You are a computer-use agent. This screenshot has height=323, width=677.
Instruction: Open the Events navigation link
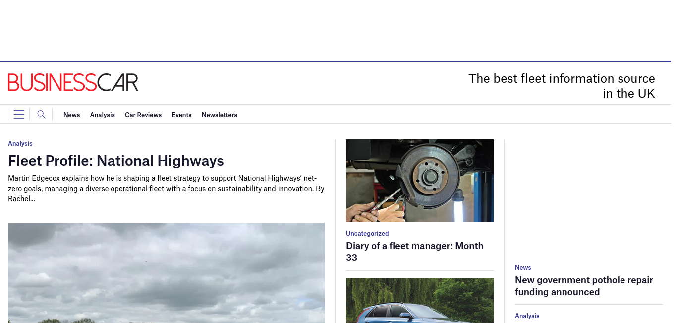click(x=181, y=115)
